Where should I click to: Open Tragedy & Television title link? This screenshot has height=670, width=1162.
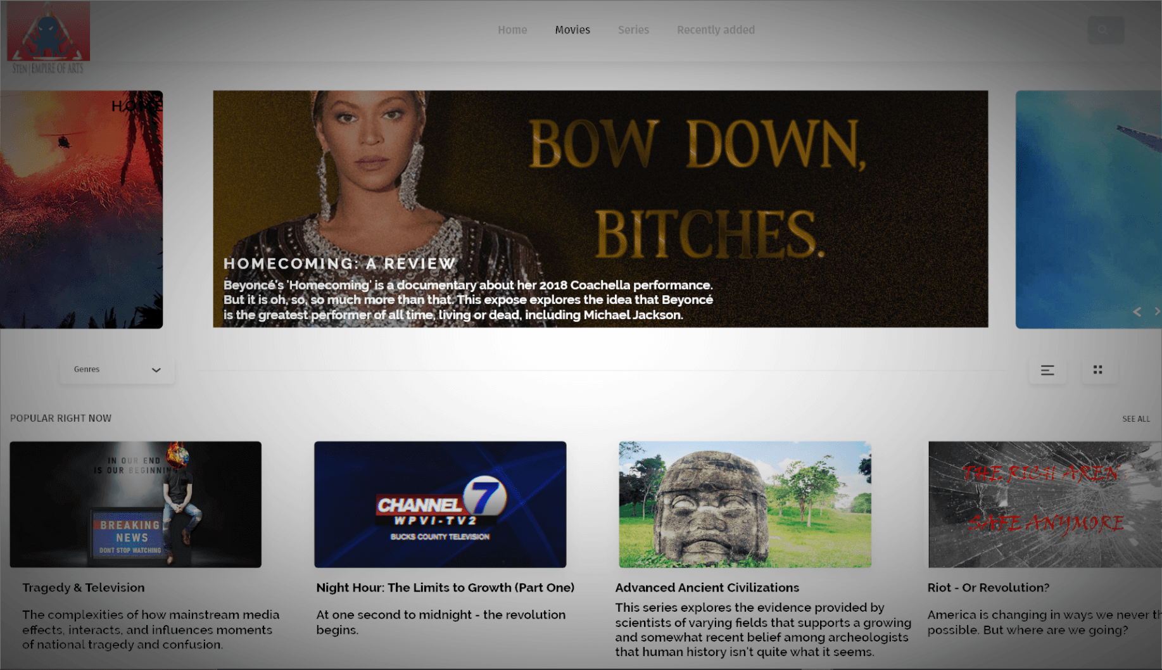click(x=84, y=588)
